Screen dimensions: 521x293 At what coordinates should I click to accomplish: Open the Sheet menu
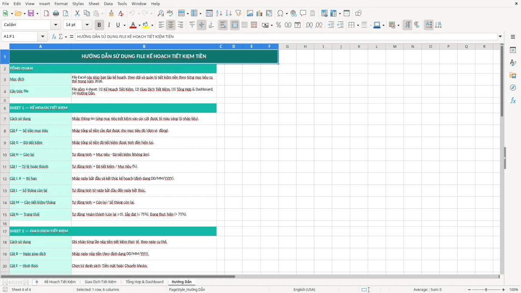pyautogui.click(x=94, y=3)
